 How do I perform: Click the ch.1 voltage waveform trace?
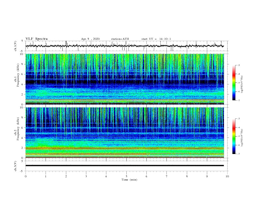click(124, 46)
